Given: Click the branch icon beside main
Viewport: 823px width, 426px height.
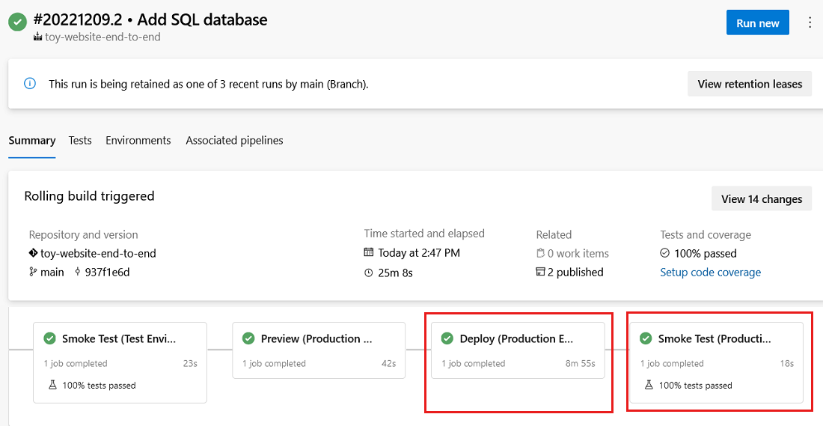Looking at the screenshot, I should coord(33,272).
